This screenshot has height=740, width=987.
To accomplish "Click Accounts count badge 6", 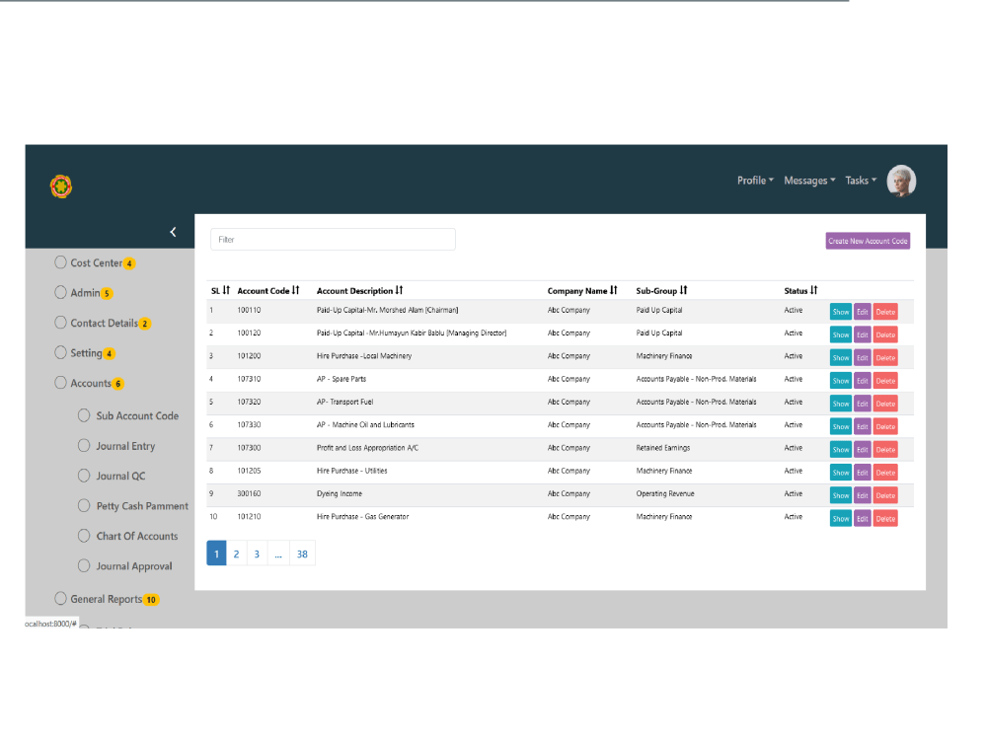I will (117, 384).
